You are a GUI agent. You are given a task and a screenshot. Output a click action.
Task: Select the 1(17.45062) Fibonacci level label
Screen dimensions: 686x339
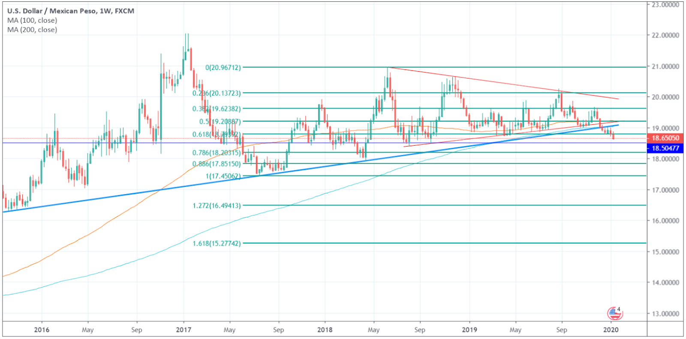coord(223,176)
